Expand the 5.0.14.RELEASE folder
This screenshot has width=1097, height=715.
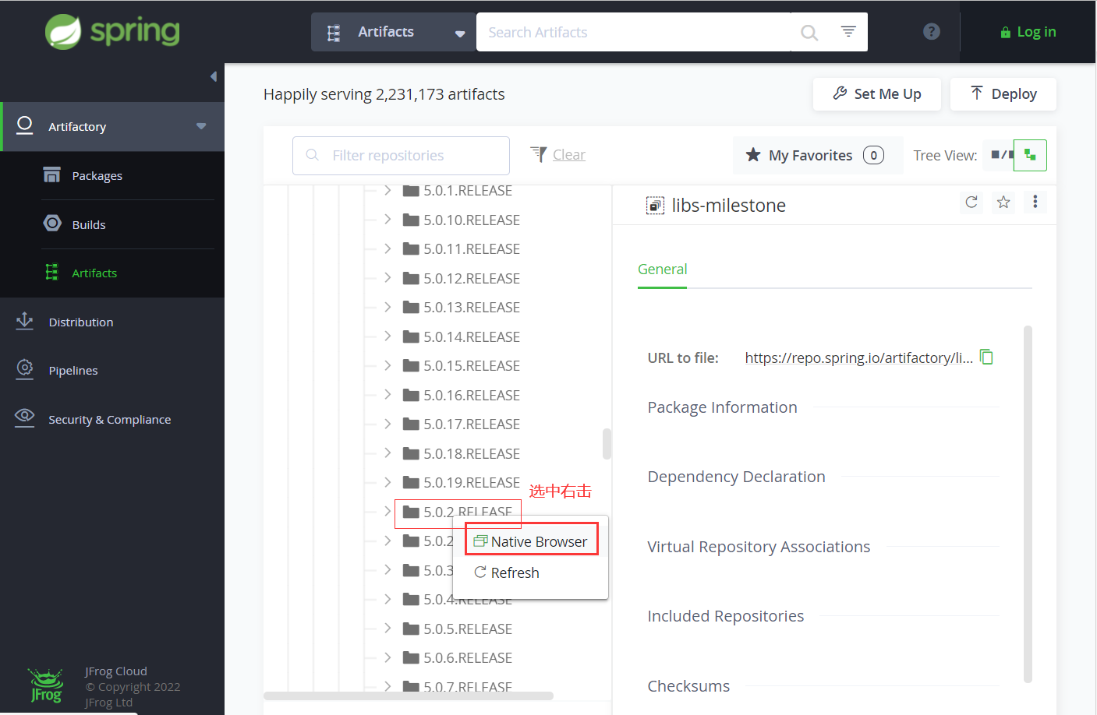tap(387, 336)
